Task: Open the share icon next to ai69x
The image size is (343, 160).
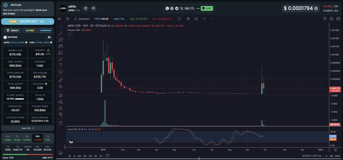Action: (93, 8)
